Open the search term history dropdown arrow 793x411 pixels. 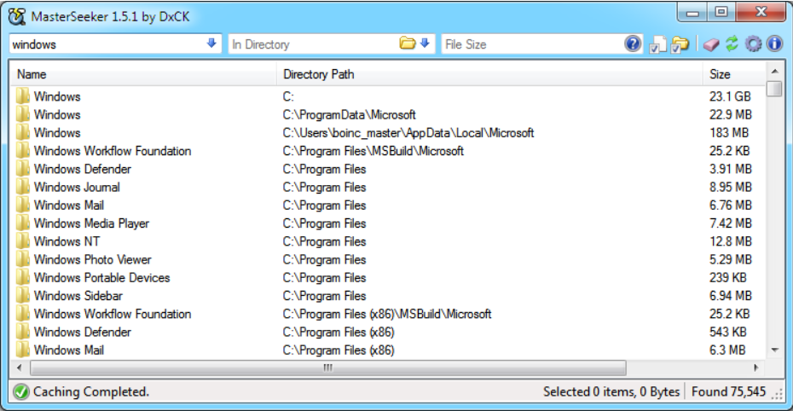212,43
